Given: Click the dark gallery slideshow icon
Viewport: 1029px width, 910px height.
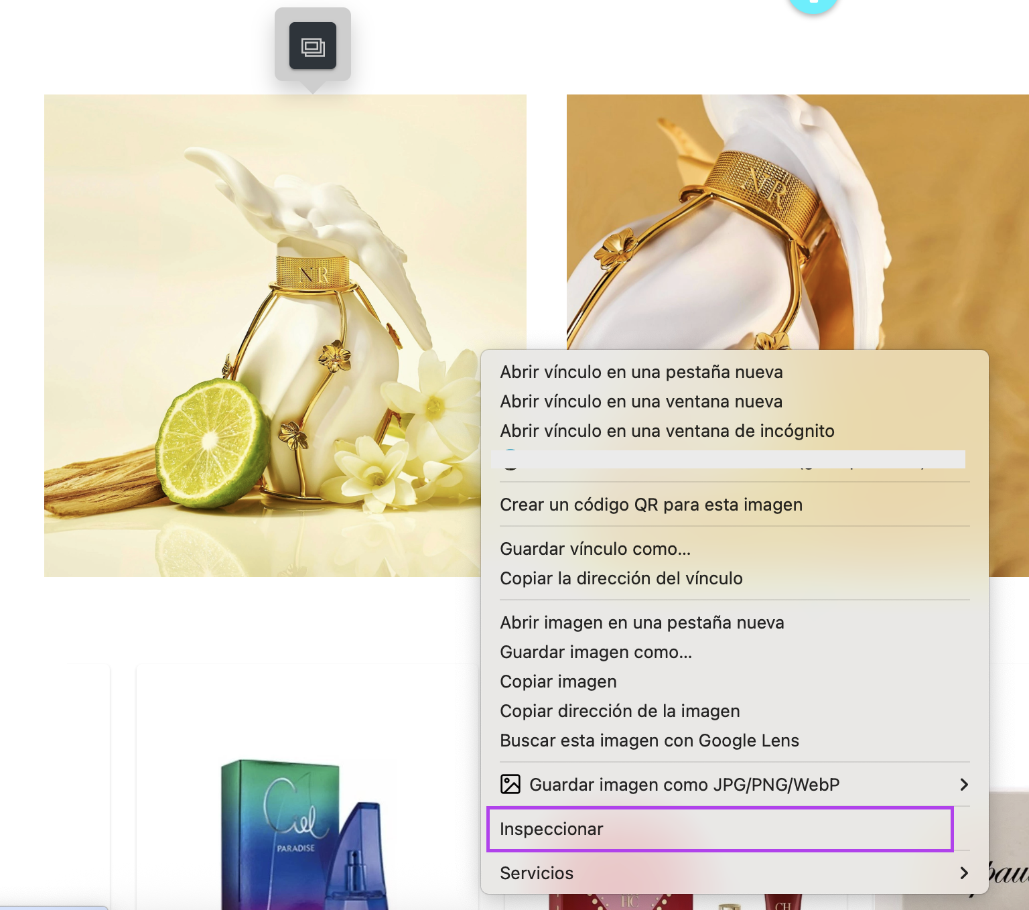Looking at the screenshot, I should click(x=312, y=46).
